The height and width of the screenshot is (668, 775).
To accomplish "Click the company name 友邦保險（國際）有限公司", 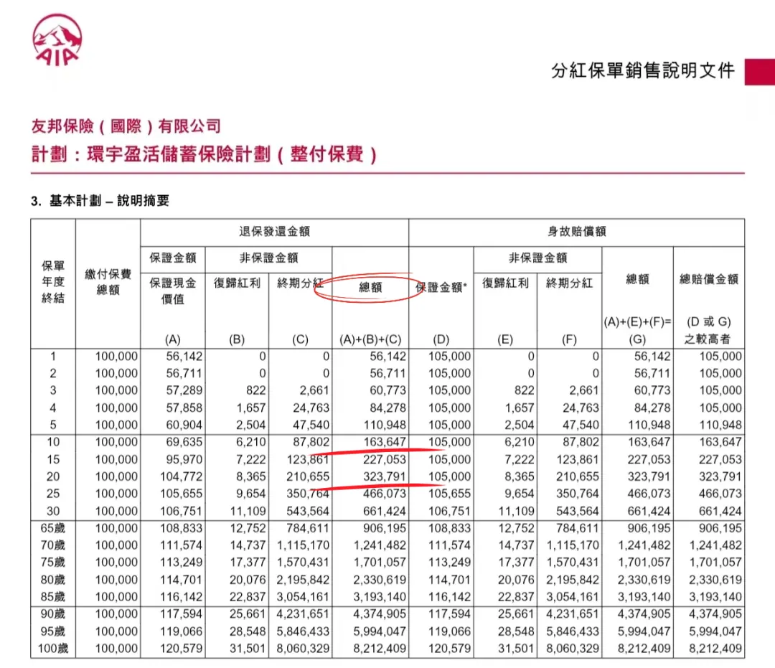I will tap(126, 126).
